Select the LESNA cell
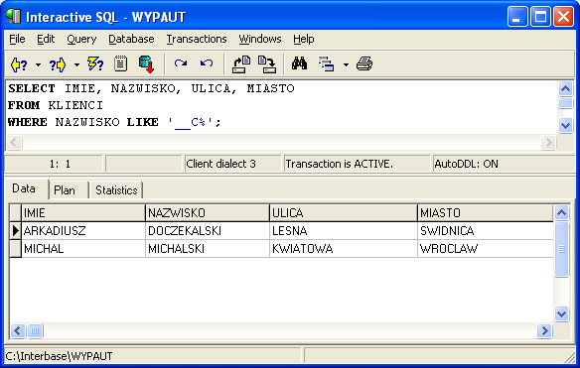Screen dimensions: 580x368 pos(344,231)
